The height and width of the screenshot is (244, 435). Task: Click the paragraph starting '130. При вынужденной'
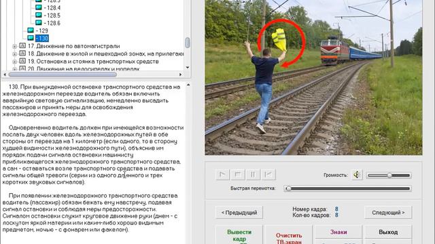pos(92,100)
